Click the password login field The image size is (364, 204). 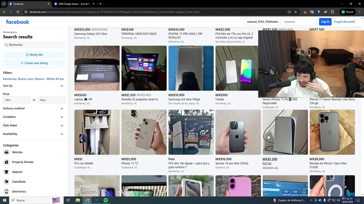(x=299, y=22)
